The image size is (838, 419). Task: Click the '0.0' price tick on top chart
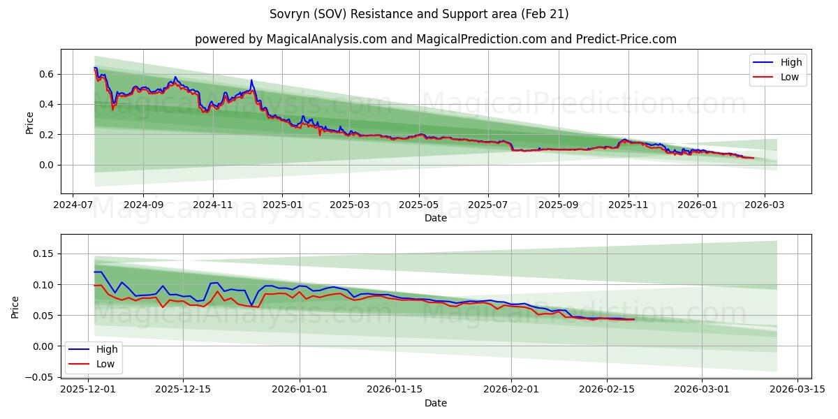47,165
